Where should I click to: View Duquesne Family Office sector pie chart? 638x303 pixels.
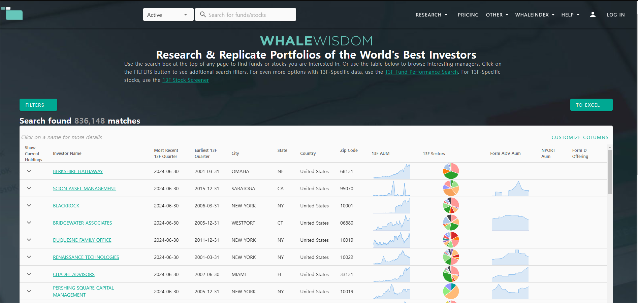[451, 240]
